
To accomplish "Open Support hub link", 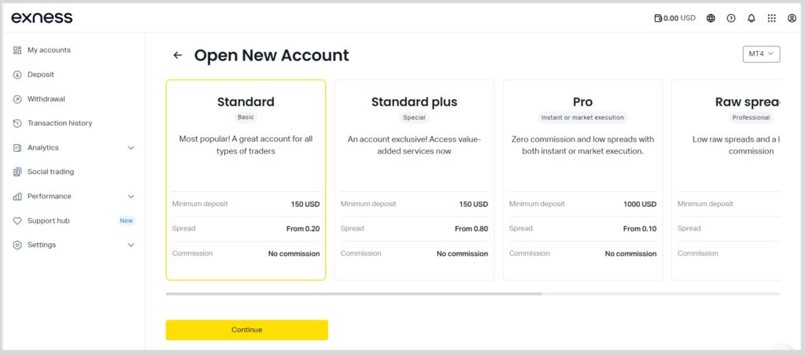I will coord(48,221).
